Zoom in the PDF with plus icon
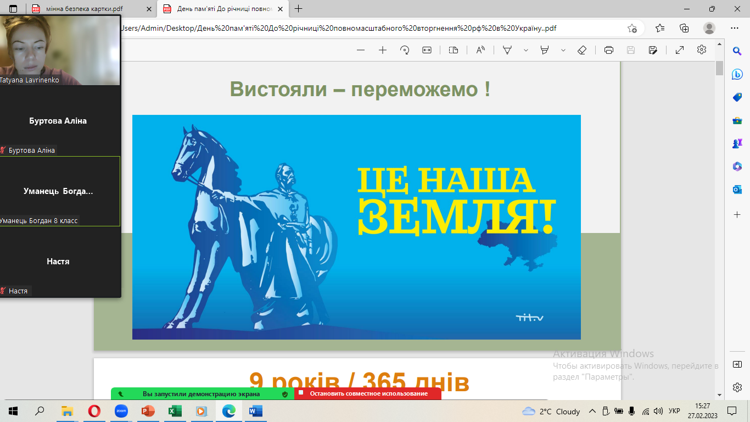The width and height of the screenshot is (750, 422). [x=383, y=50]
